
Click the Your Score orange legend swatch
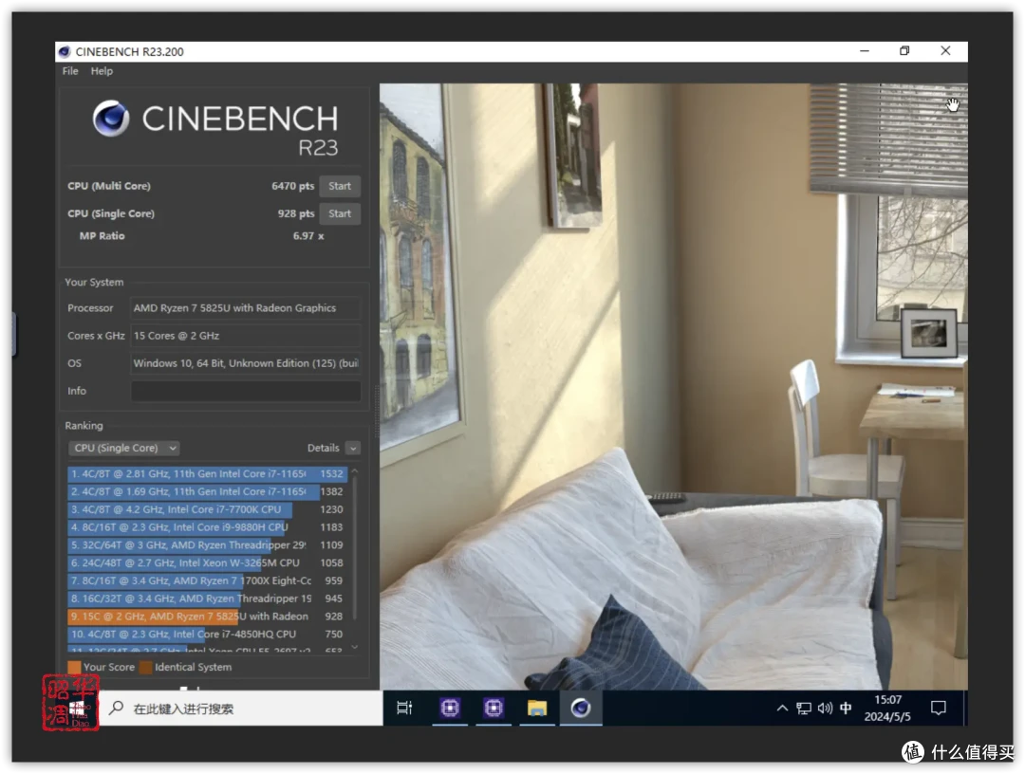75,668
